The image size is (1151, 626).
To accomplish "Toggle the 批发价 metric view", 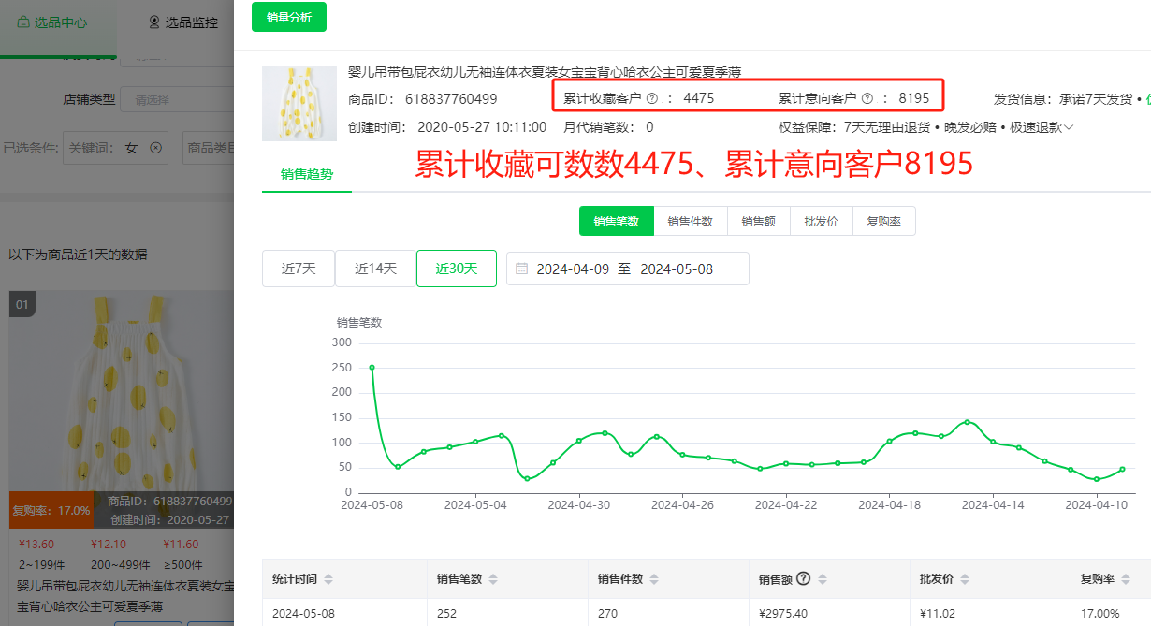I will point(821,221).
